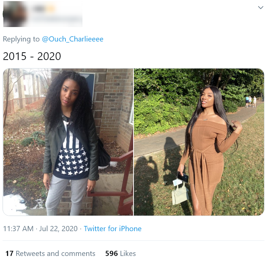Open the blurred display name of the author
Viewport: 267px width, 263px height.
[45, 9]
